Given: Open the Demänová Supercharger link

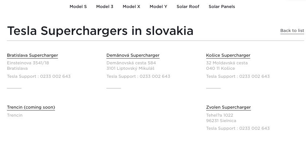Looking at the screenshot, I should click(x=133, y=55).
